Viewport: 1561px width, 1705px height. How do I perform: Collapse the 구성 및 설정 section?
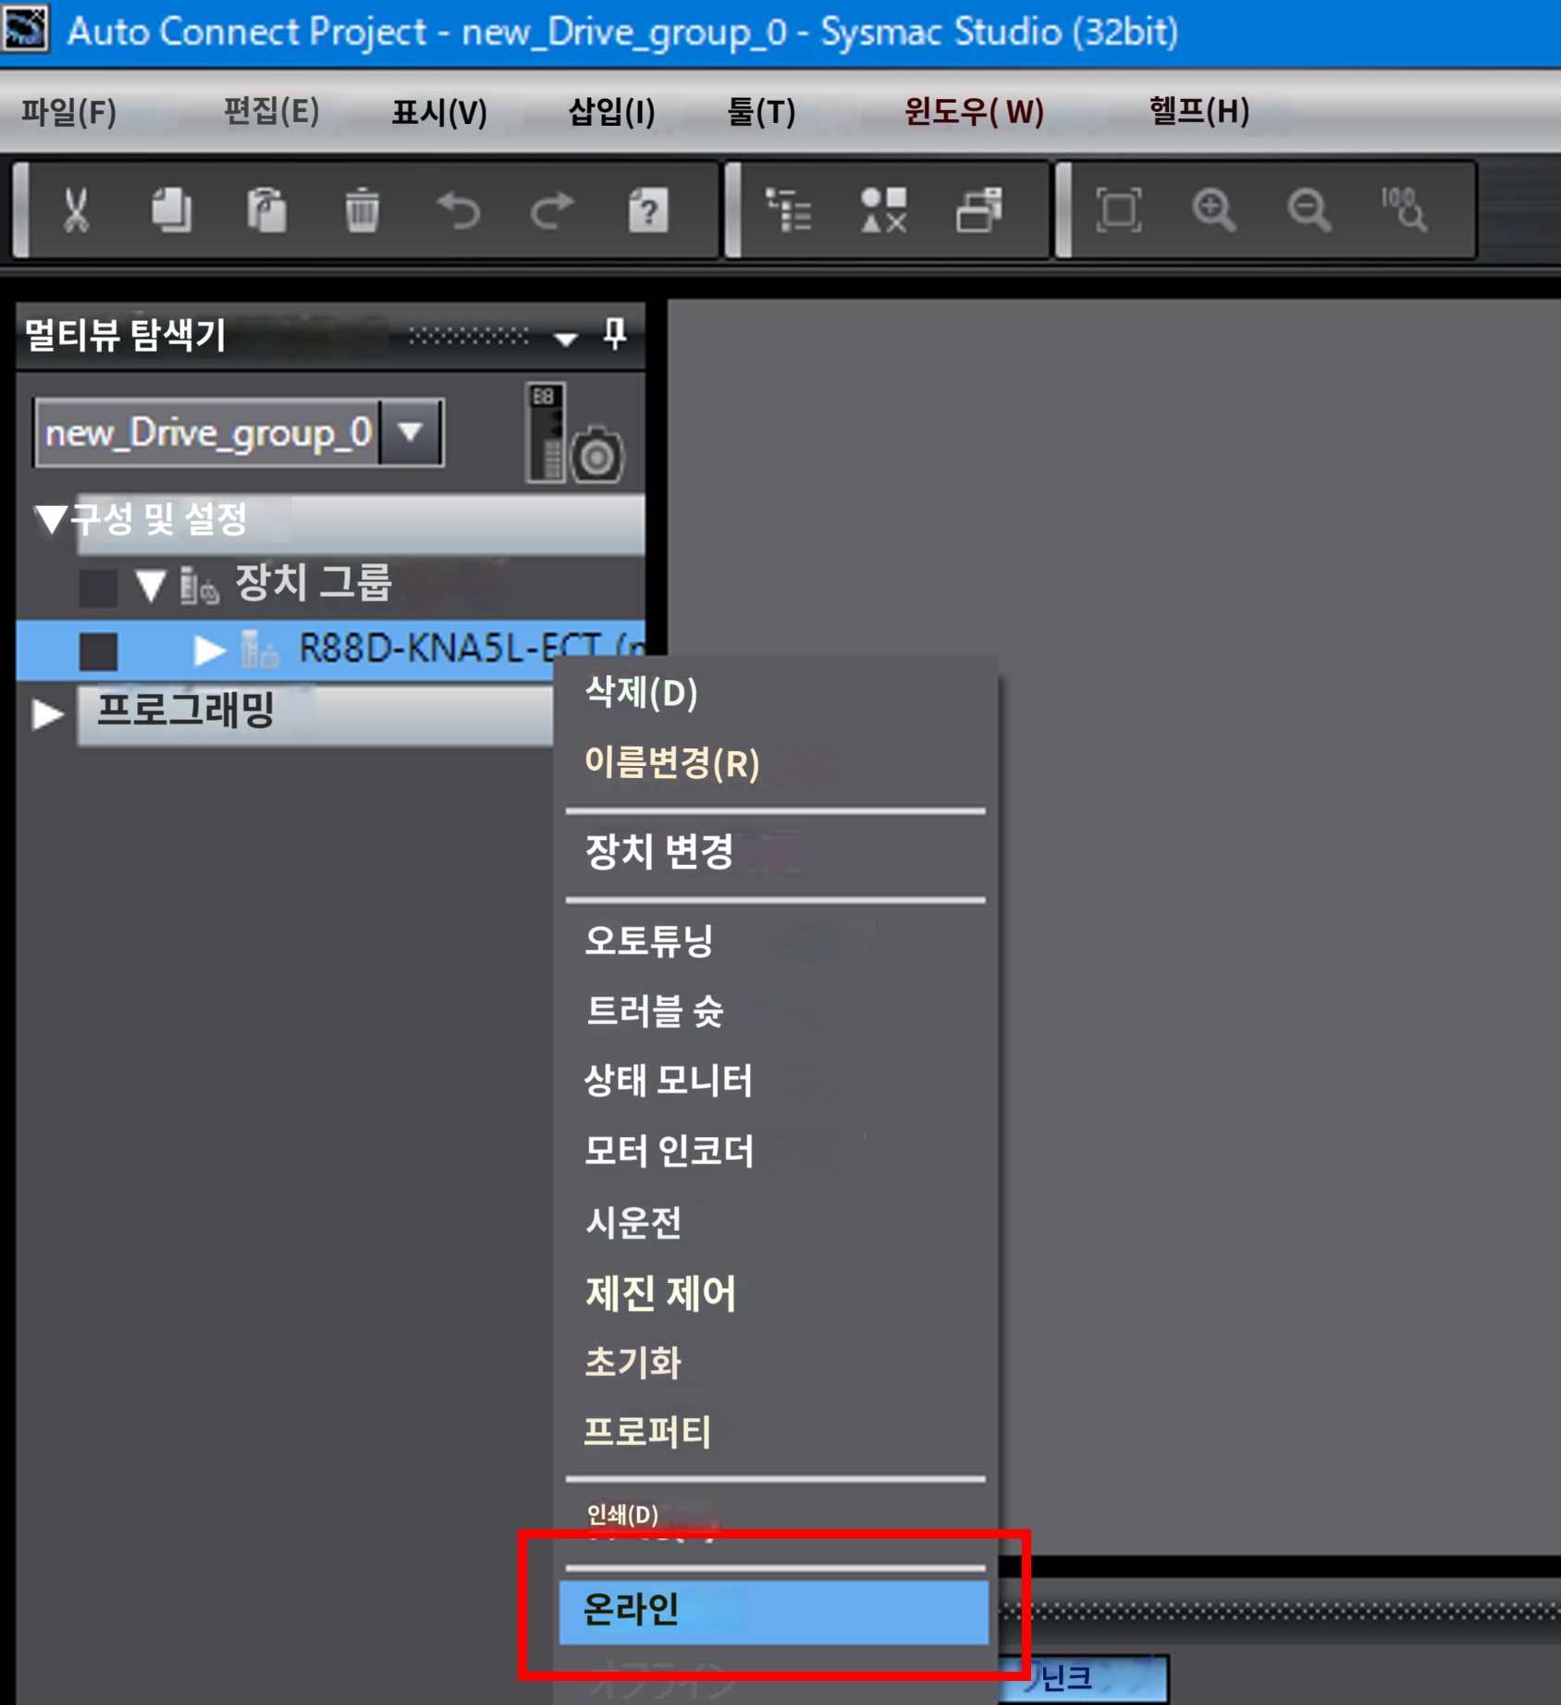pyautogui.click(x=52, y=519)
